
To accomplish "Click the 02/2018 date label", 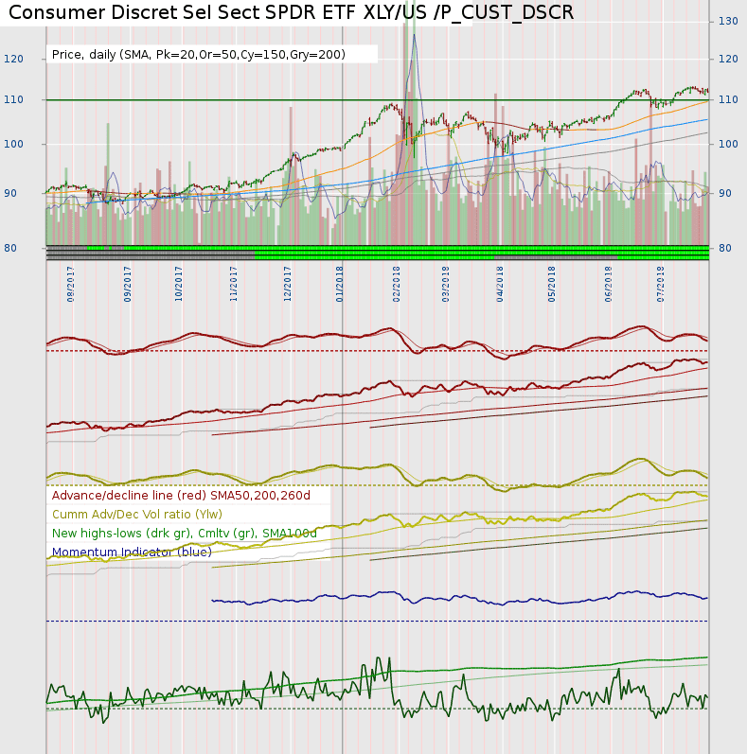I will tap(397, 284).
